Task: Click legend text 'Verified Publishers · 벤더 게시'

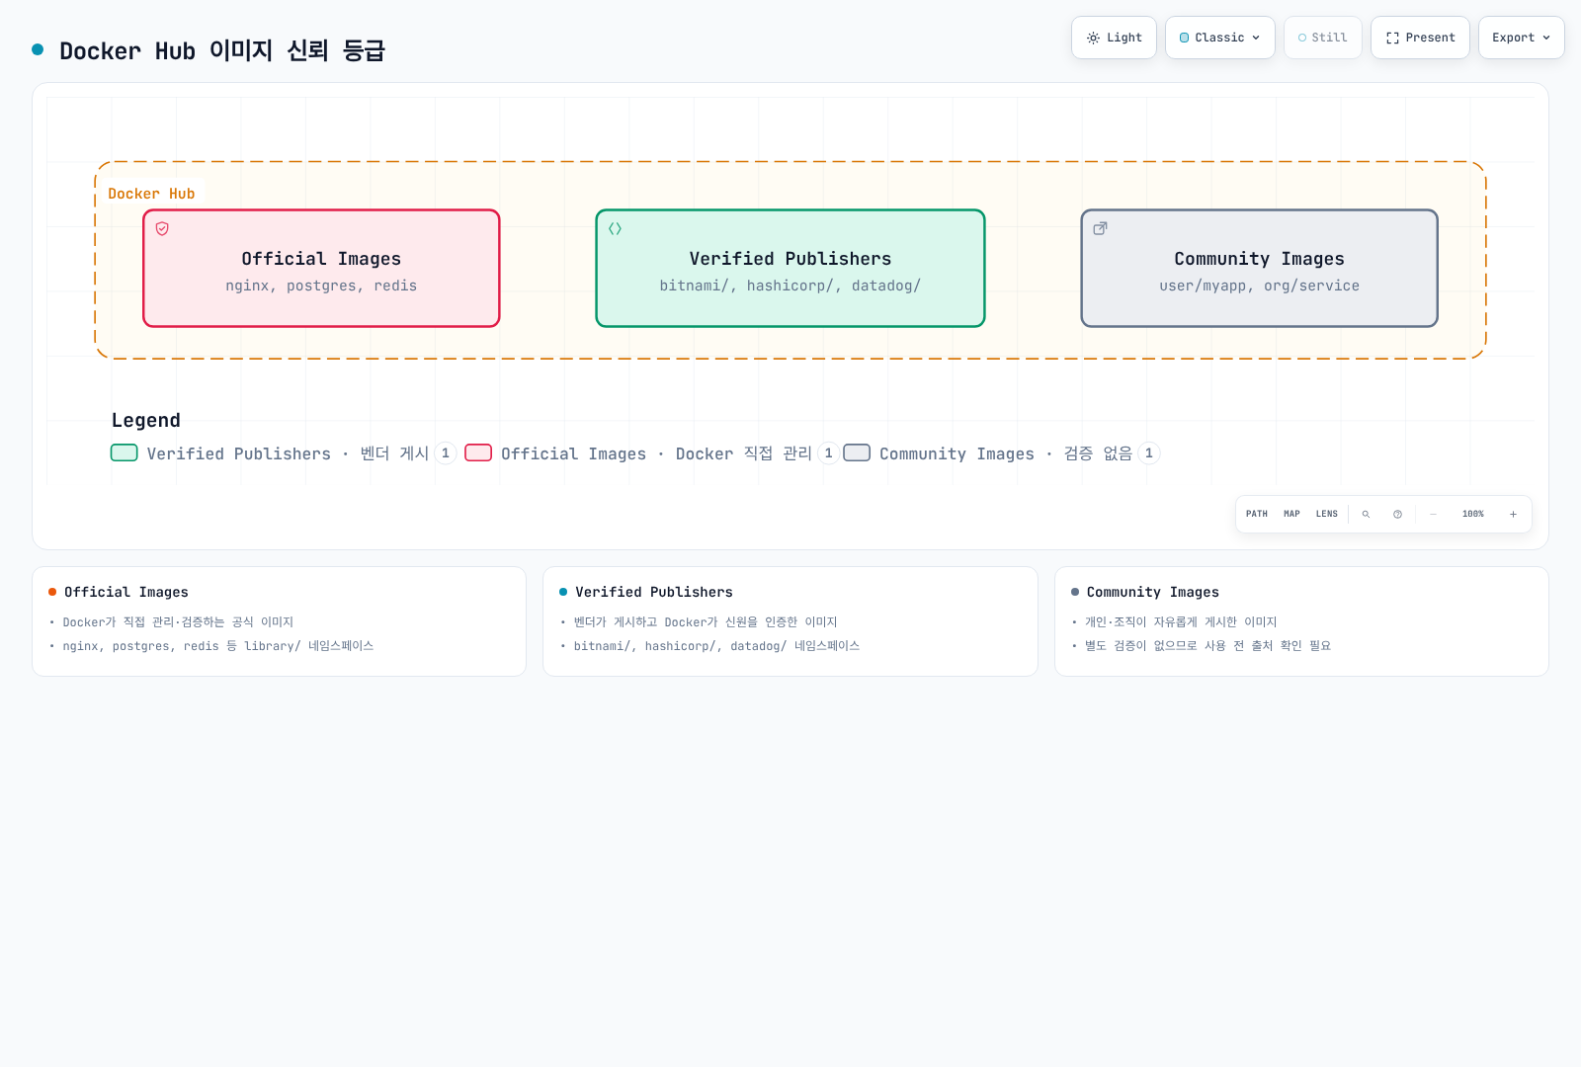Action: tap(288, 453)
